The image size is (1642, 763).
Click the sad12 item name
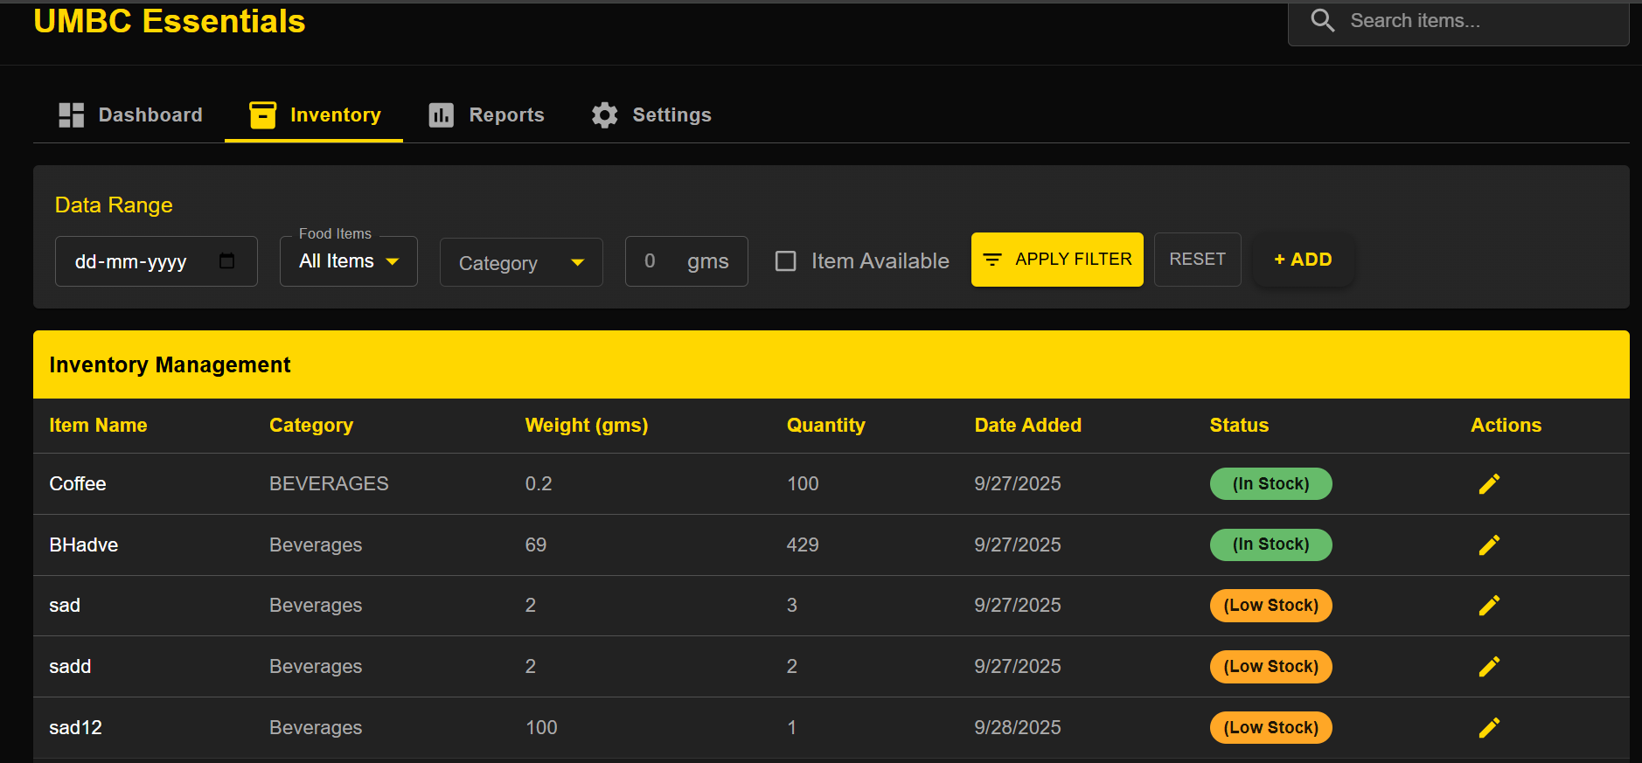75,728
